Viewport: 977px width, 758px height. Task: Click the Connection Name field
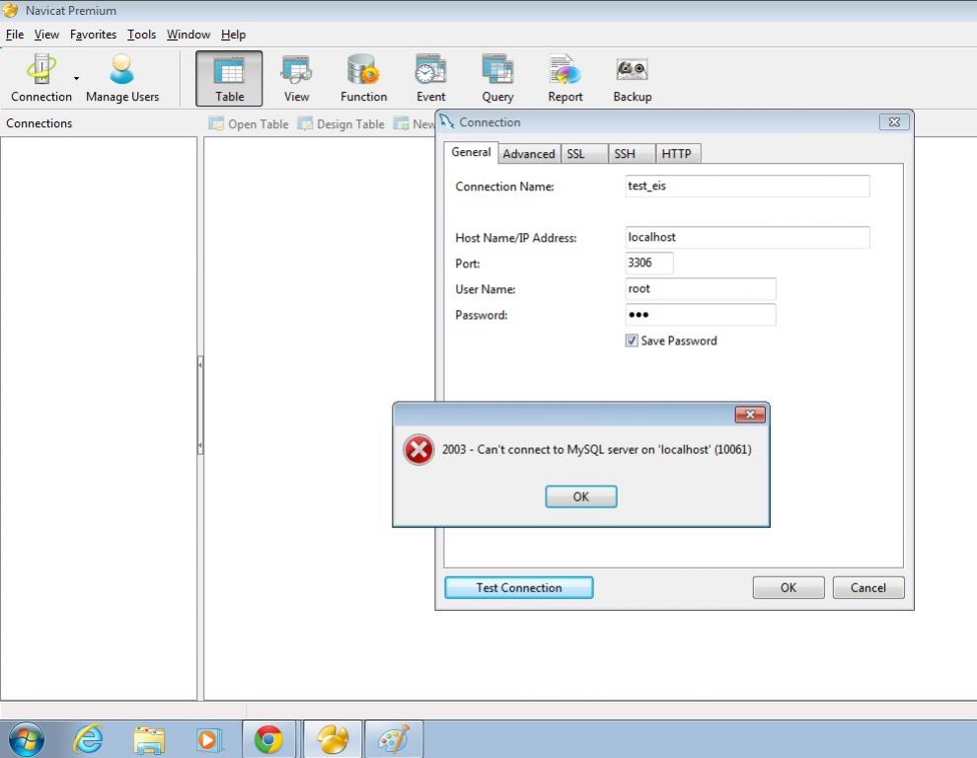[x=747, y=186]
